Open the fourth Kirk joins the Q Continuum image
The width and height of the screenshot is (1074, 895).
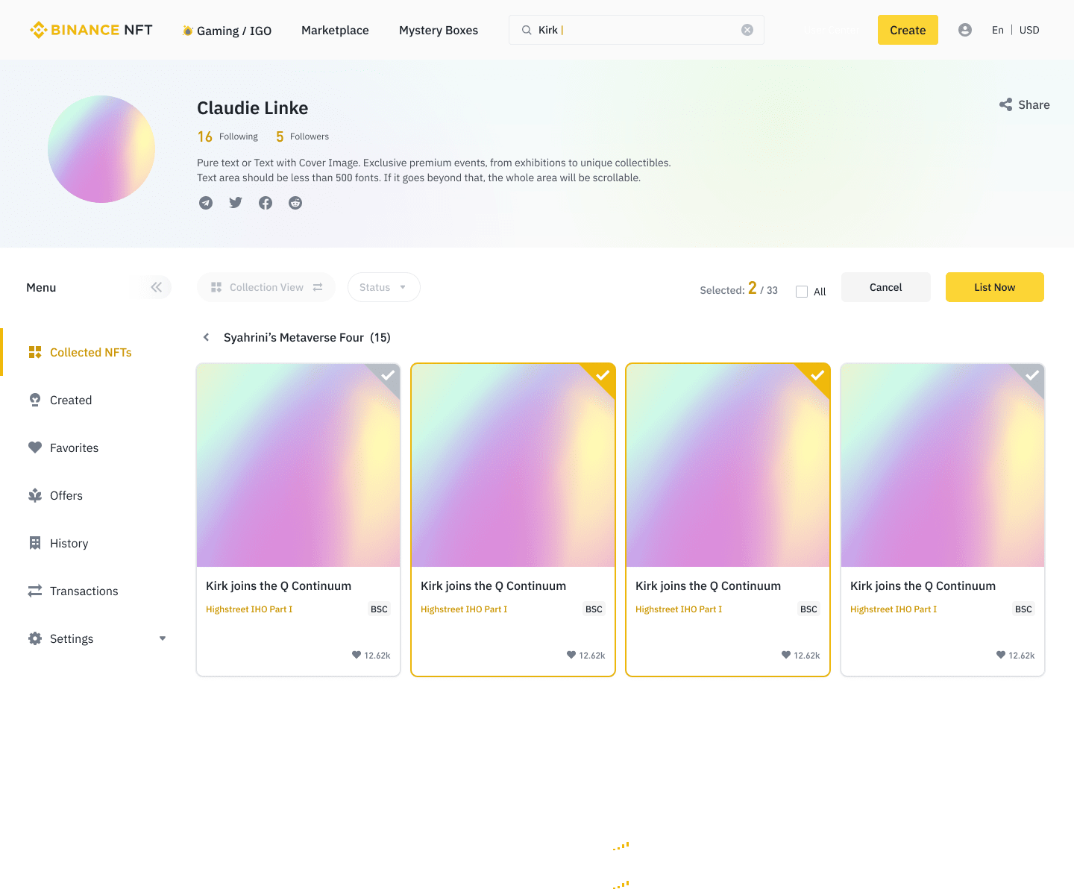pos(943,465)
